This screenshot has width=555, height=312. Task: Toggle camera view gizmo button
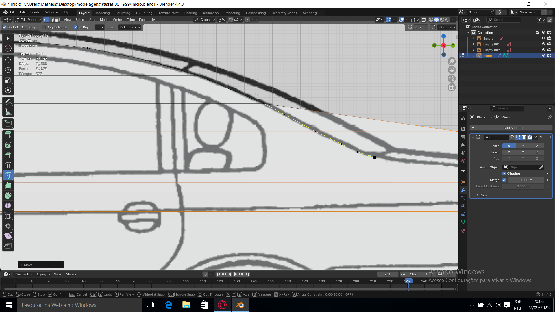point(452,79)
